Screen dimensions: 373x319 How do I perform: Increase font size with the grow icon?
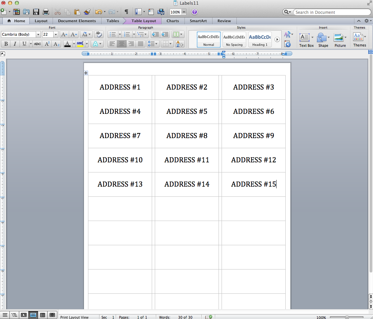64,34
